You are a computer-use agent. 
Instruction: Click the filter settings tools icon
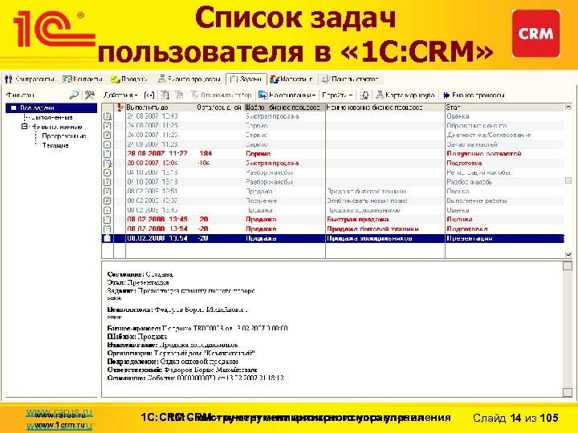pyautogui.click(x=89, y=95)
